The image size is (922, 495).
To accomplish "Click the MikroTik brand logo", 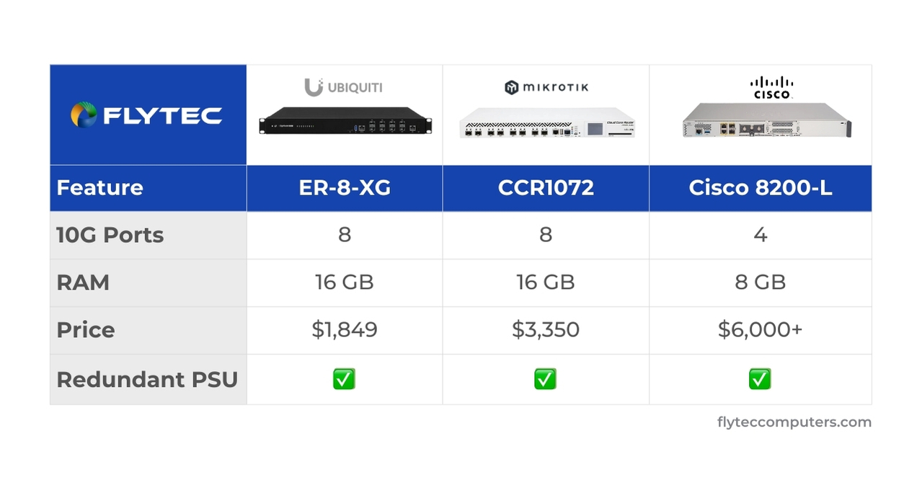I will (546, 88).
